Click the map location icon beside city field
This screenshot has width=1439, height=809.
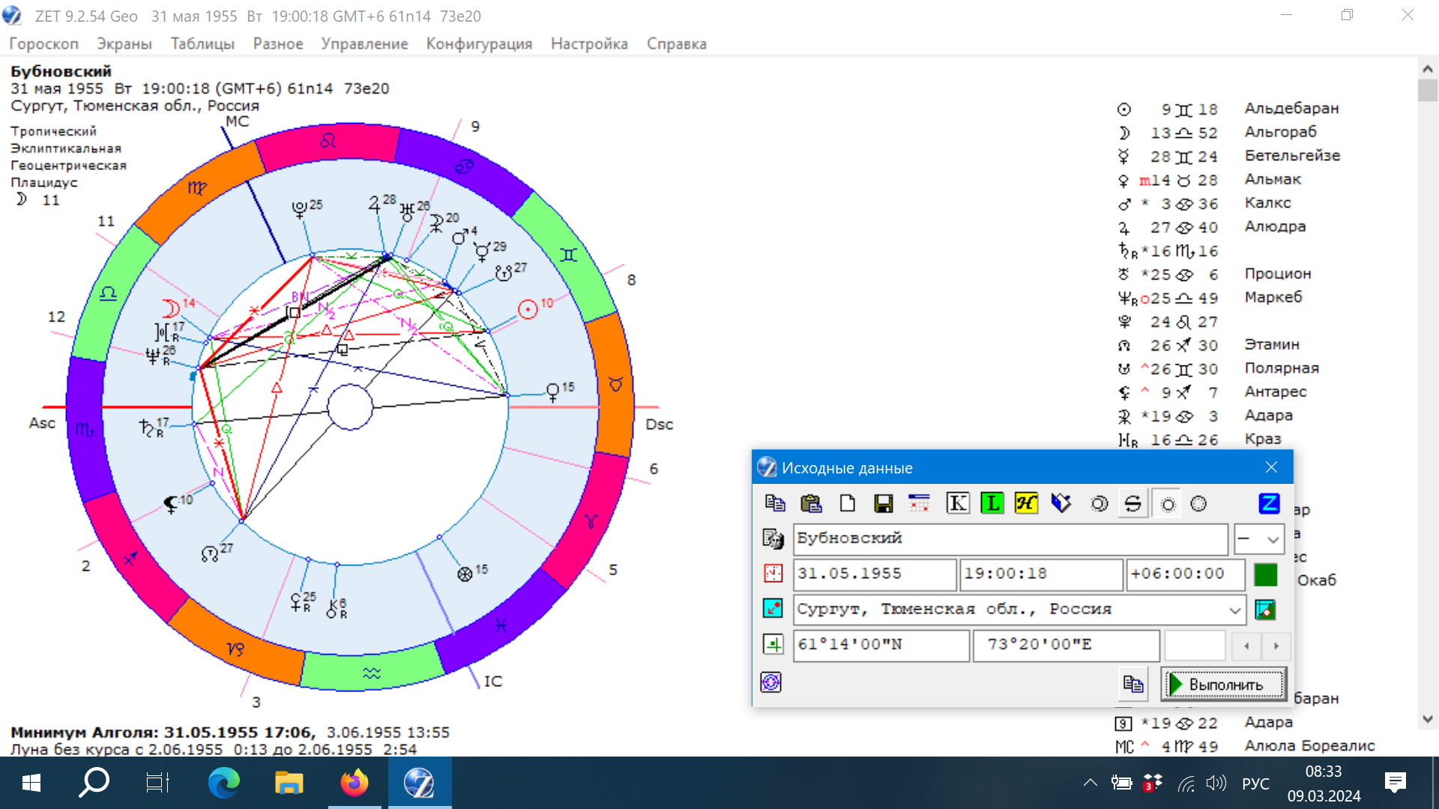click(1265, 610)
